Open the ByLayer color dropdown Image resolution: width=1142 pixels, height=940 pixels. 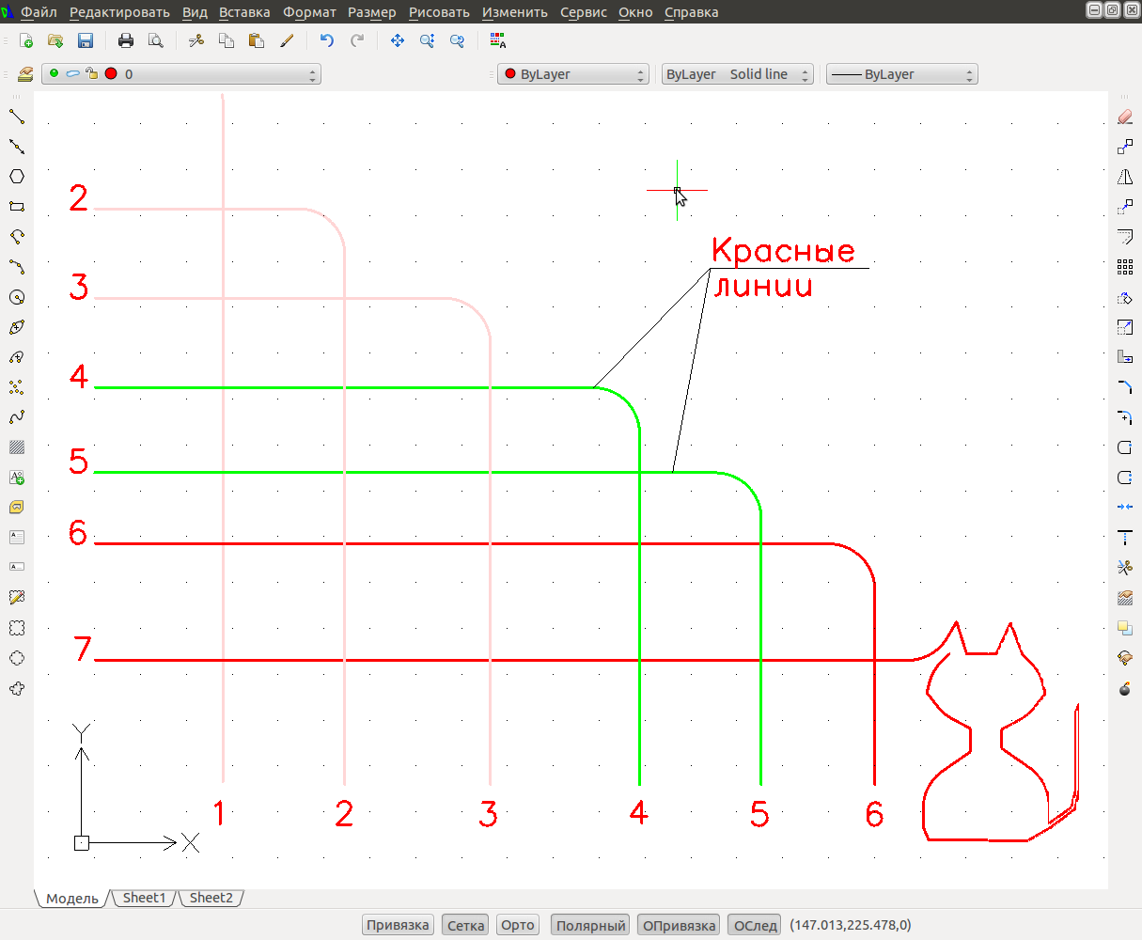pos(573,74)
